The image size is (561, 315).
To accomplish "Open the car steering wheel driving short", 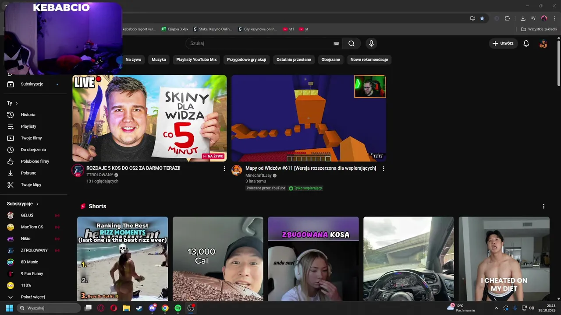I will coord(408,259).
